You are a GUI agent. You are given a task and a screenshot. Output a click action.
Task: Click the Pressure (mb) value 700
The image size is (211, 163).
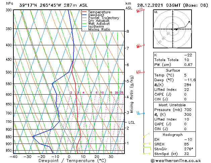click(x=188, y=110)
